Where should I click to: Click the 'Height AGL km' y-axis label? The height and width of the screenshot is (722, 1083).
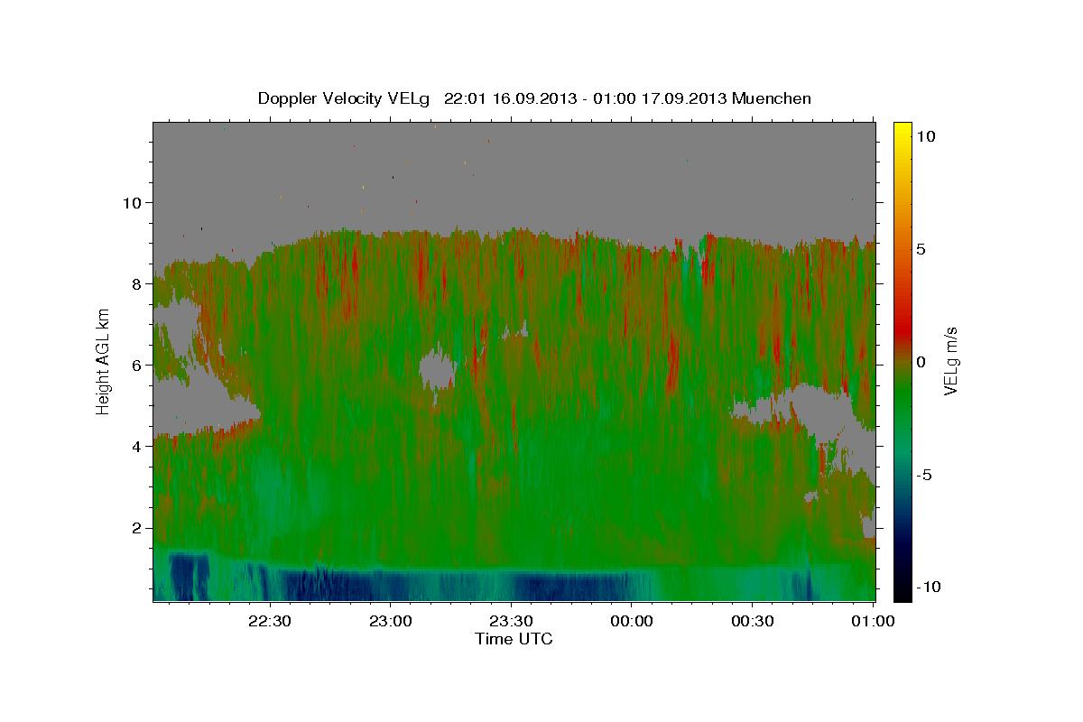pos(104,361)
